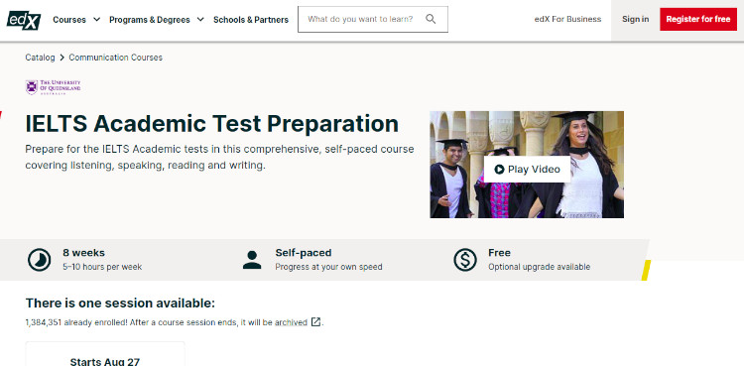Select the 'Starts Aug 27' session card
744x366 pixels.
coord(105,354)
